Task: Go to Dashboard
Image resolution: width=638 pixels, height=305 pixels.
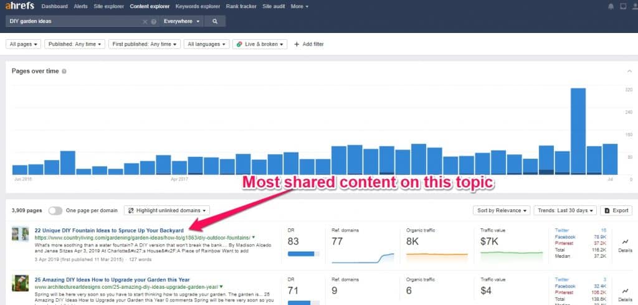Action: pyautogui.click(x=55, y=6)
